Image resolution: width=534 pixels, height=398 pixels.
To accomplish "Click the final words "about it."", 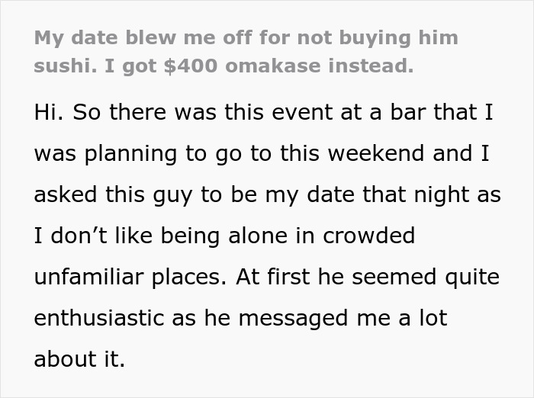I will pyautogui.click(x=79, y=359).
